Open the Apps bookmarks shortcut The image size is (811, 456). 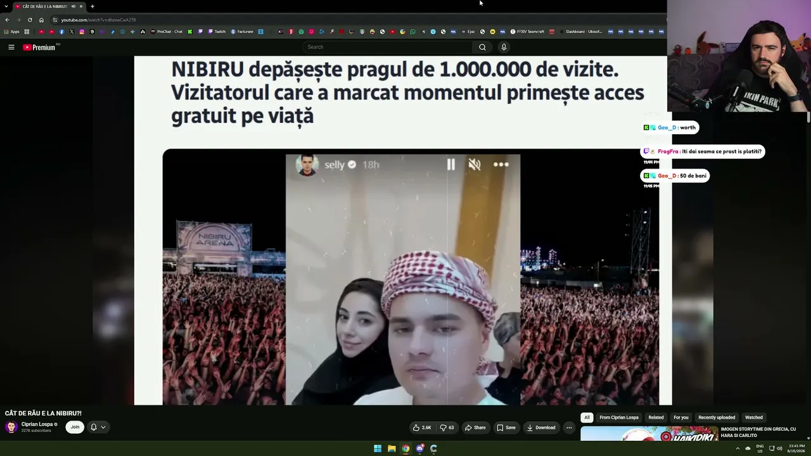click(x=12, y=32)
